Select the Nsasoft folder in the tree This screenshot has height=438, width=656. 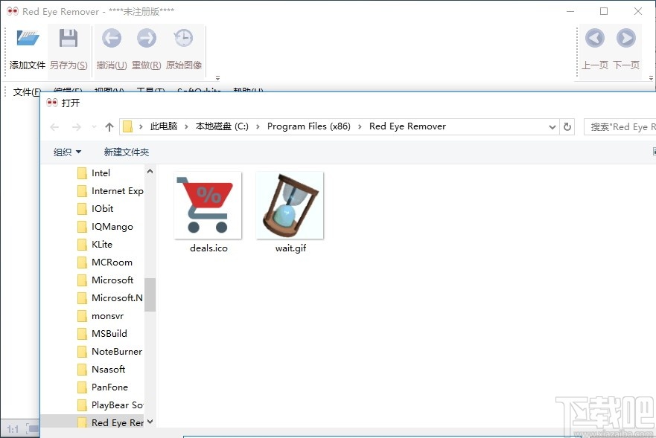point(101,370)
